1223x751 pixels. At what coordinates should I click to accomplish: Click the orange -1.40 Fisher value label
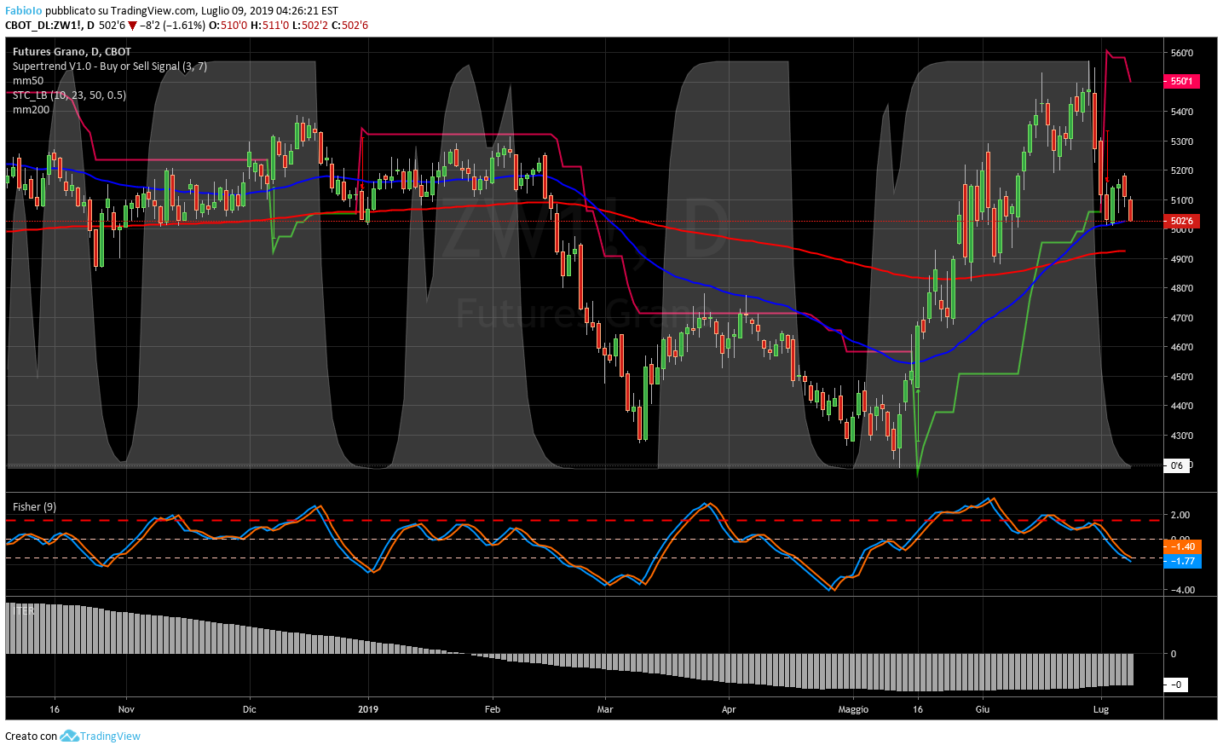[1182, 547]
